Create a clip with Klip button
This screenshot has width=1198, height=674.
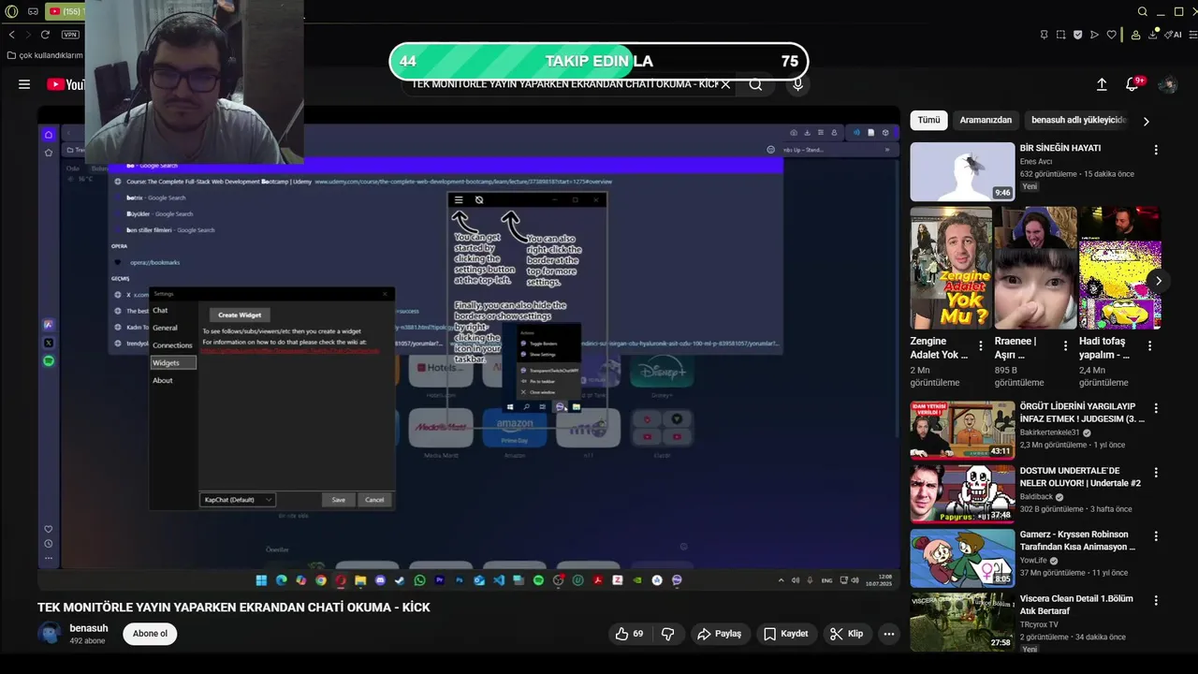coord(846,634)
